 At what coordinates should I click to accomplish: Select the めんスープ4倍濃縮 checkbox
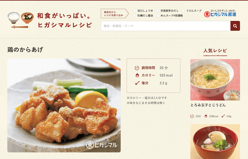[158, 15]
